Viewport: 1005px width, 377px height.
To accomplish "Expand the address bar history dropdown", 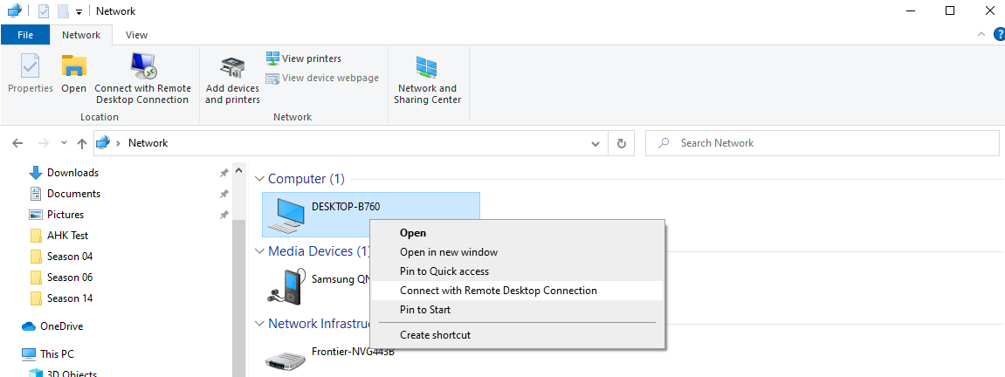I will 595,143.
